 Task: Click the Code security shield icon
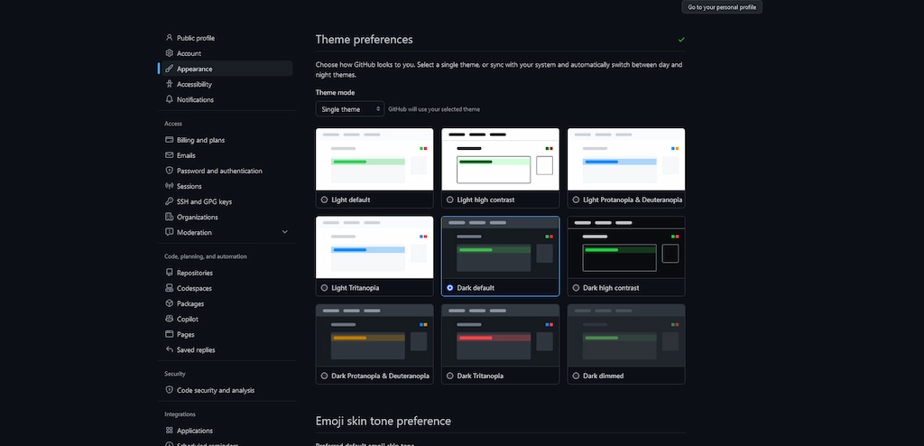pyautogui.click(x=169, y=390)
